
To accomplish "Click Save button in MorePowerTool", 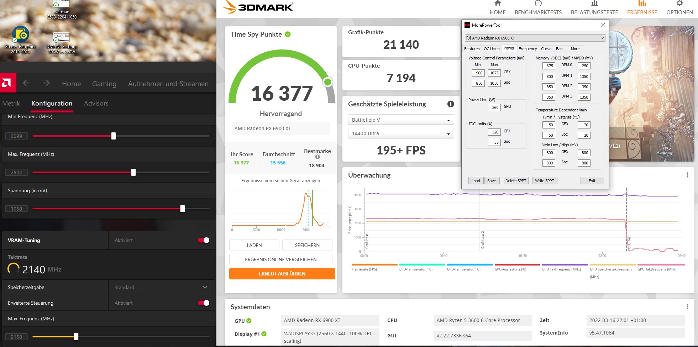I will coord(492,181).
